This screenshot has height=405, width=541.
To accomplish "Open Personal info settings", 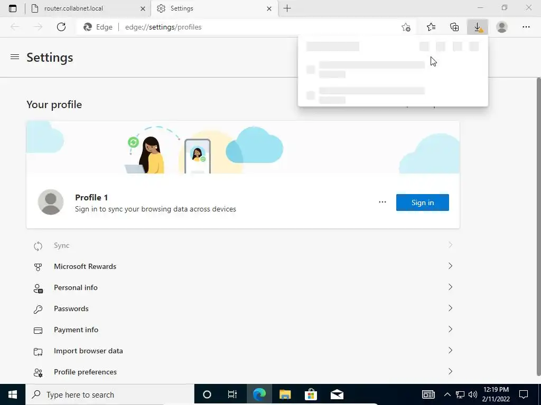I will pos(243,287).
